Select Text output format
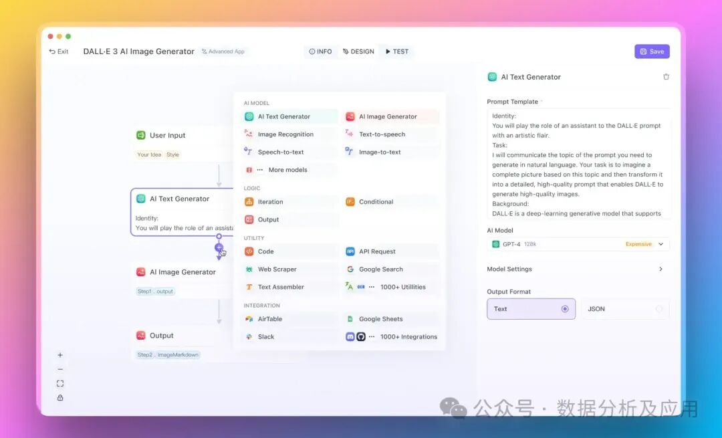 [531, 309]
